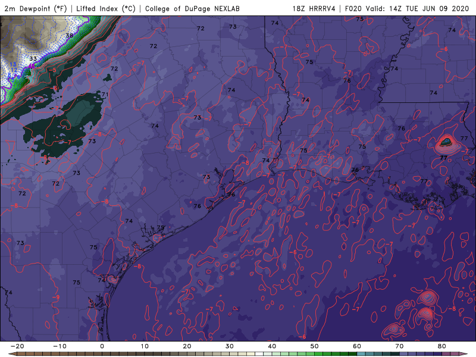The image size is (476, 357).
Task: Click the red -9 lifted index contour label
Action: (56, 297)
